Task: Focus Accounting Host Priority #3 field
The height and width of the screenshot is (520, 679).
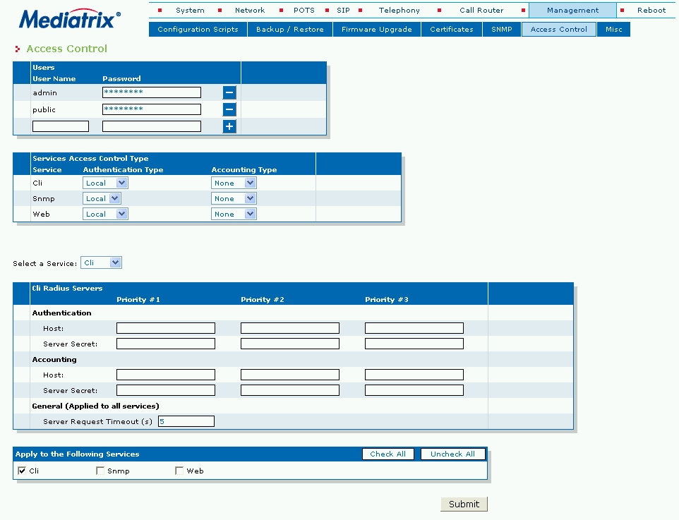Action: click(414, 375)
